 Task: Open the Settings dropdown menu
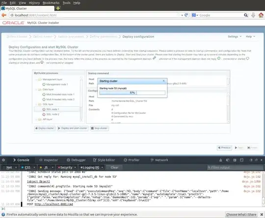pyautogui.click(x=235, y=36)
